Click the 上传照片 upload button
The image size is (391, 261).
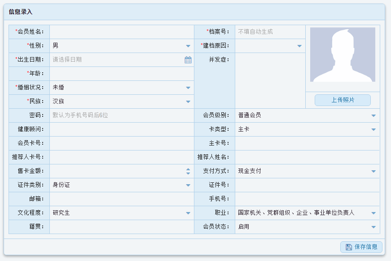click(343, 100)
